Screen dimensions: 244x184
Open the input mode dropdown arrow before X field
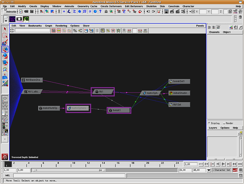(x=190, y=12)
